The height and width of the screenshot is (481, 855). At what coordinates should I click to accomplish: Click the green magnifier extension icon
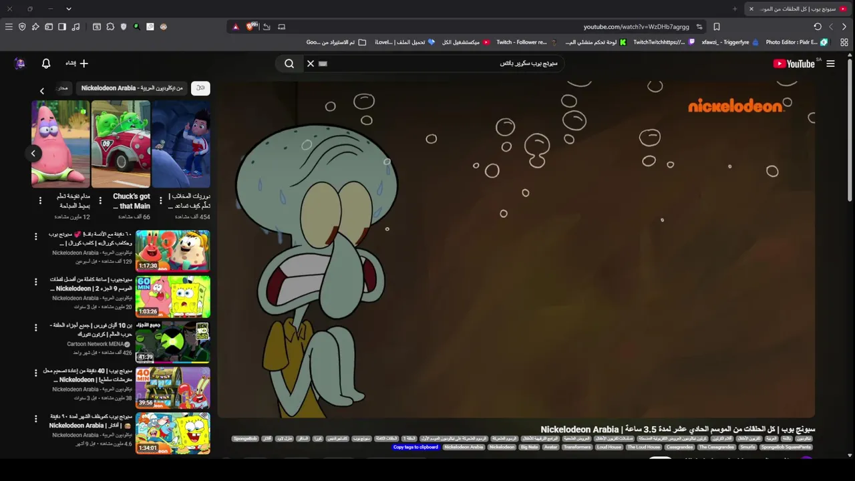tap(137, 27)
